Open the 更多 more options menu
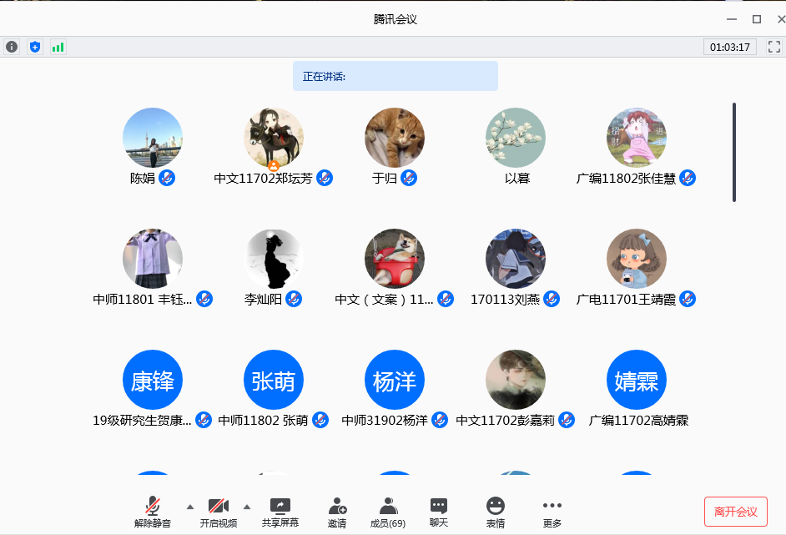 coord(552,512)
